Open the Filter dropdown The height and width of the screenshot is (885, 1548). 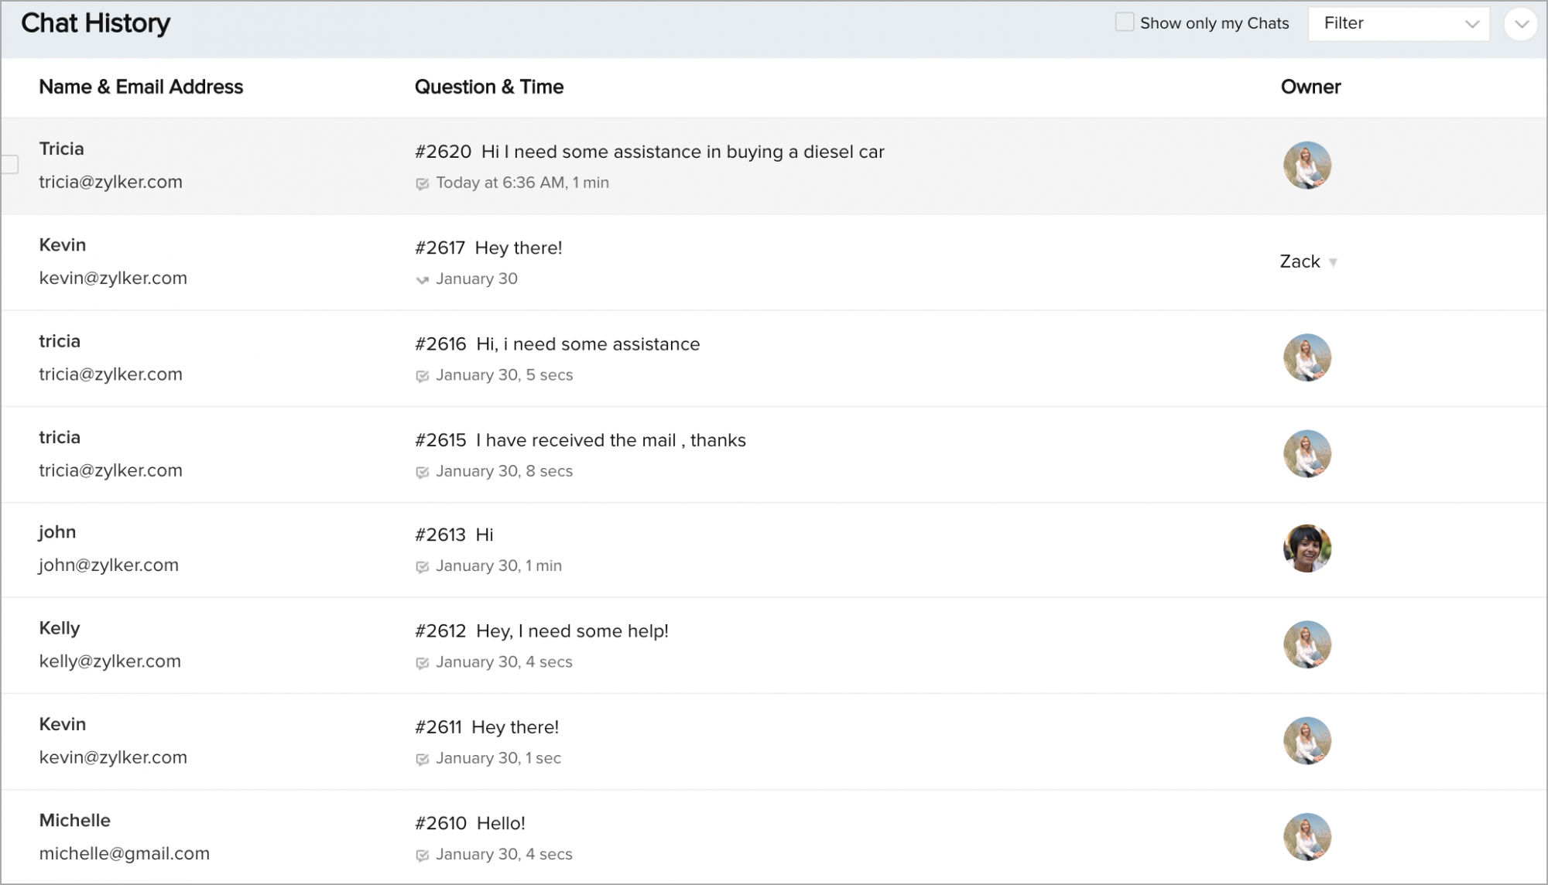pos(1398,24)
